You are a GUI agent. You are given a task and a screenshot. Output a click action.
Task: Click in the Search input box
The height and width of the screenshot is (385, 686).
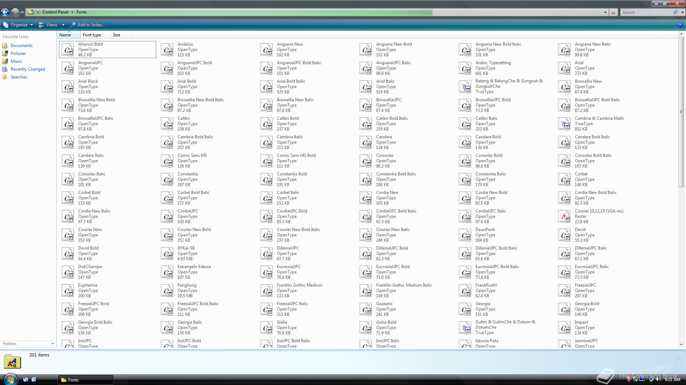coord(646,12)
